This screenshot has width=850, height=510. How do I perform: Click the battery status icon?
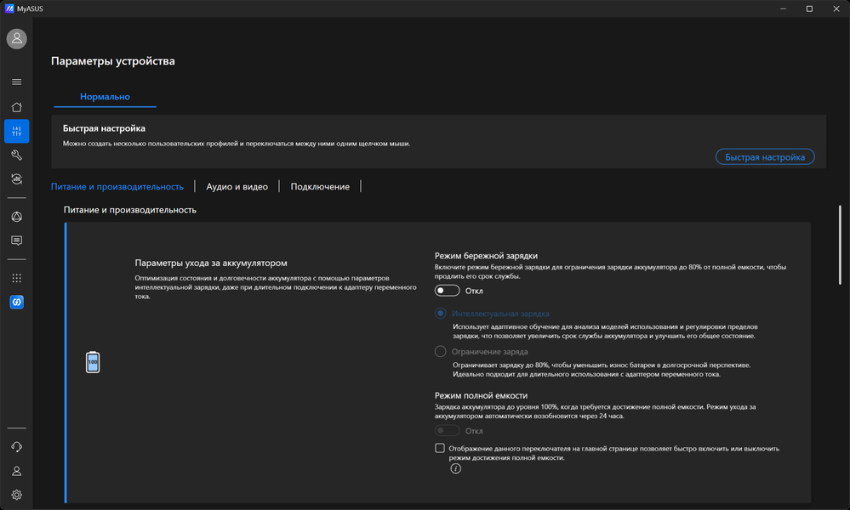click(93, 362)
